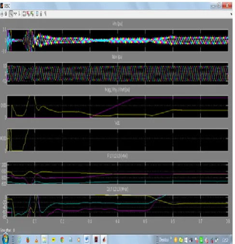The image size is (235, 244).
Task: Click inside the Q L1 L2 L3 (Mvar) plot
Action: (117, 206)
